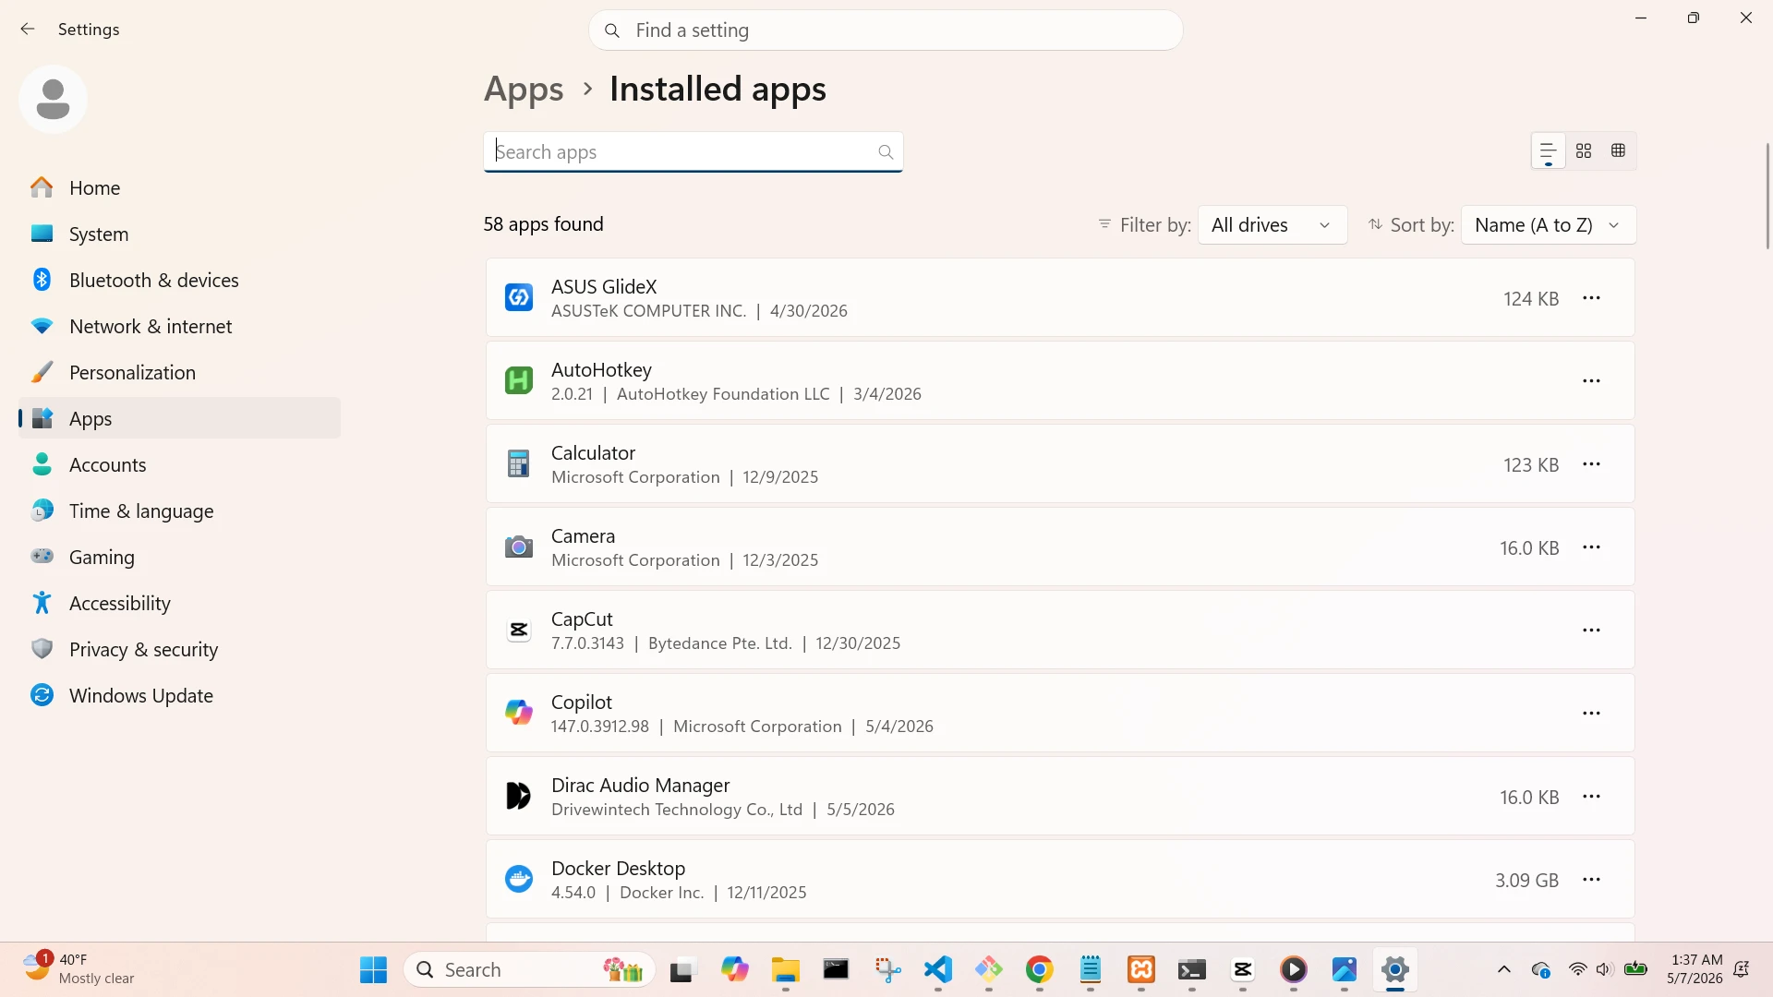Open more options for Dirac Audio Manager
This screenshot has height=997, width=1773.
[x=1591, y=797]
